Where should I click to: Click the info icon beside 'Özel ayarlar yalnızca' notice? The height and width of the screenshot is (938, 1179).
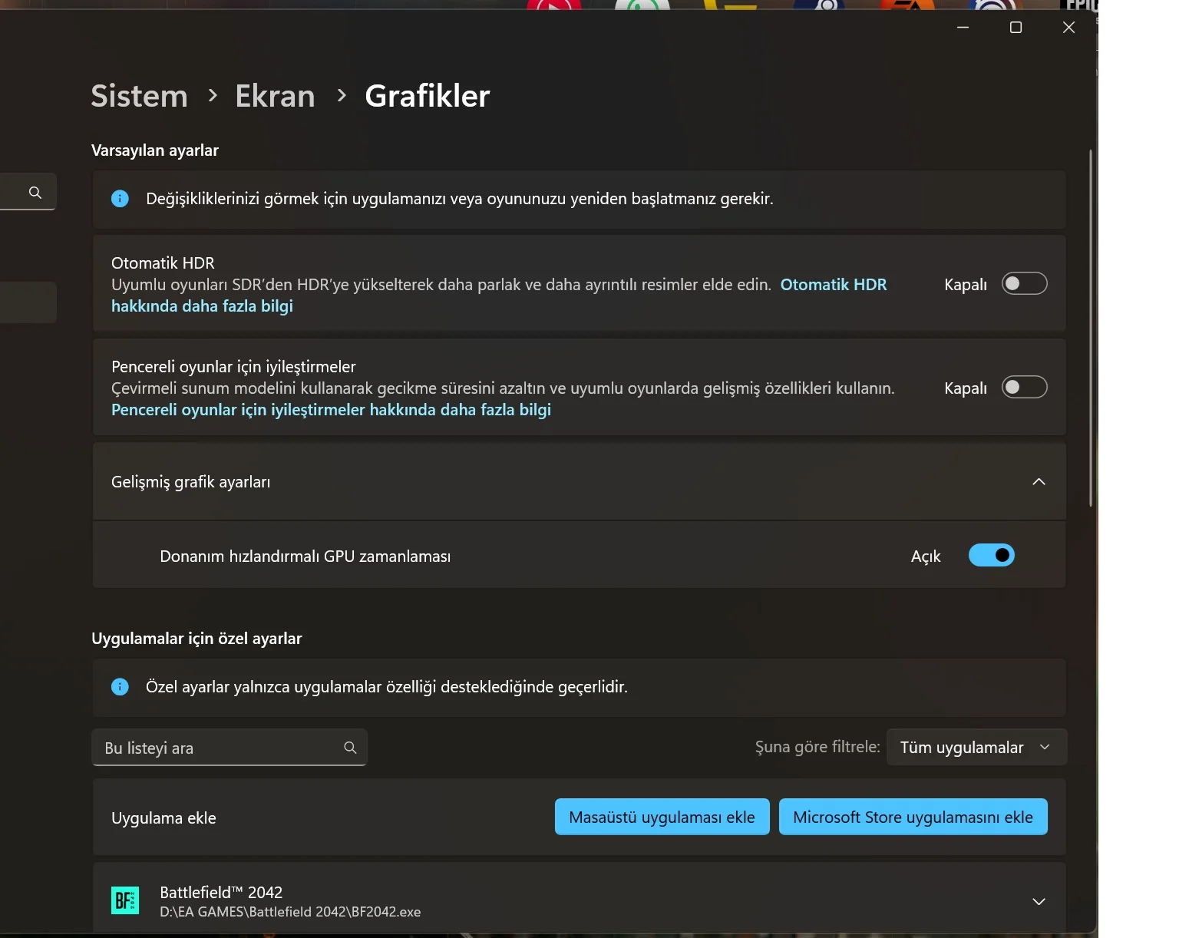click(x=120, y=687)
